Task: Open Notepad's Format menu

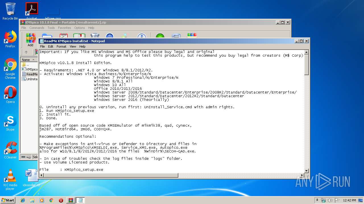Action: (61, 46)
